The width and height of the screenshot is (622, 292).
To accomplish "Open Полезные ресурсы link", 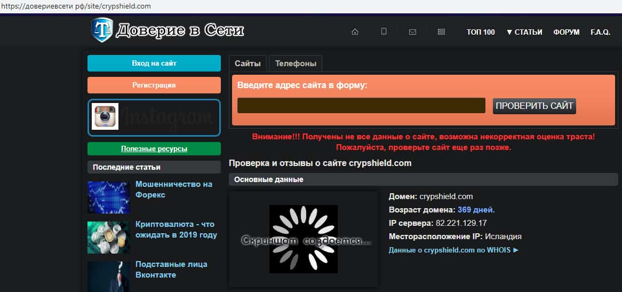I will (154, 149).
